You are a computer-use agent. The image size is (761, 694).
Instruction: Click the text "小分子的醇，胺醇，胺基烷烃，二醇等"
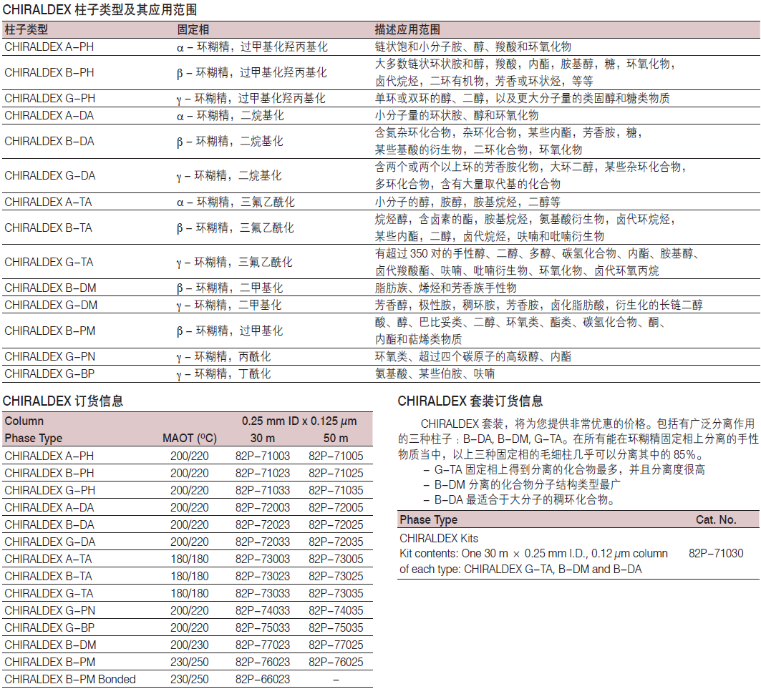[x=467, y=202]
